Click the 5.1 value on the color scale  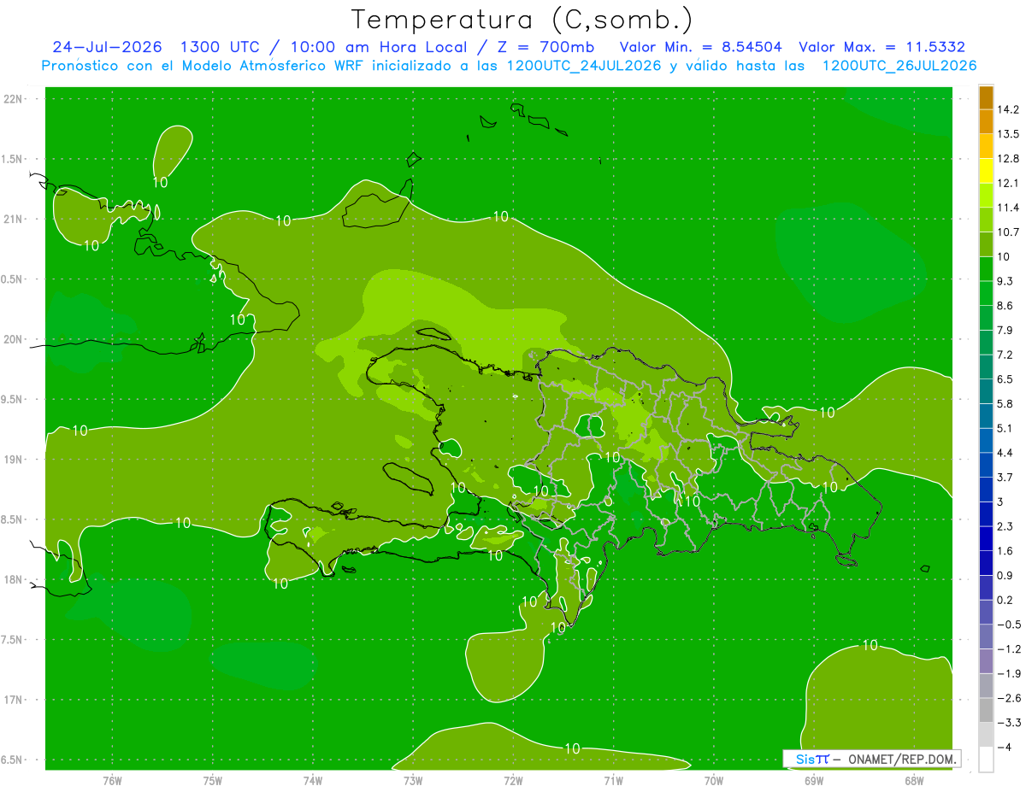point(1005,428)
